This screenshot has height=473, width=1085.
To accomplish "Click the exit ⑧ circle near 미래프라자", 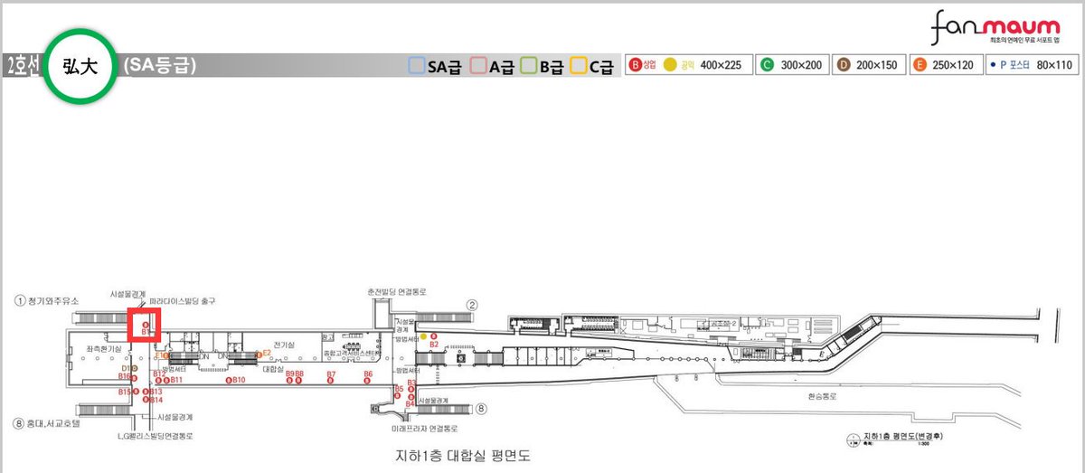I will pyautogui.click(x=481, y=409).
